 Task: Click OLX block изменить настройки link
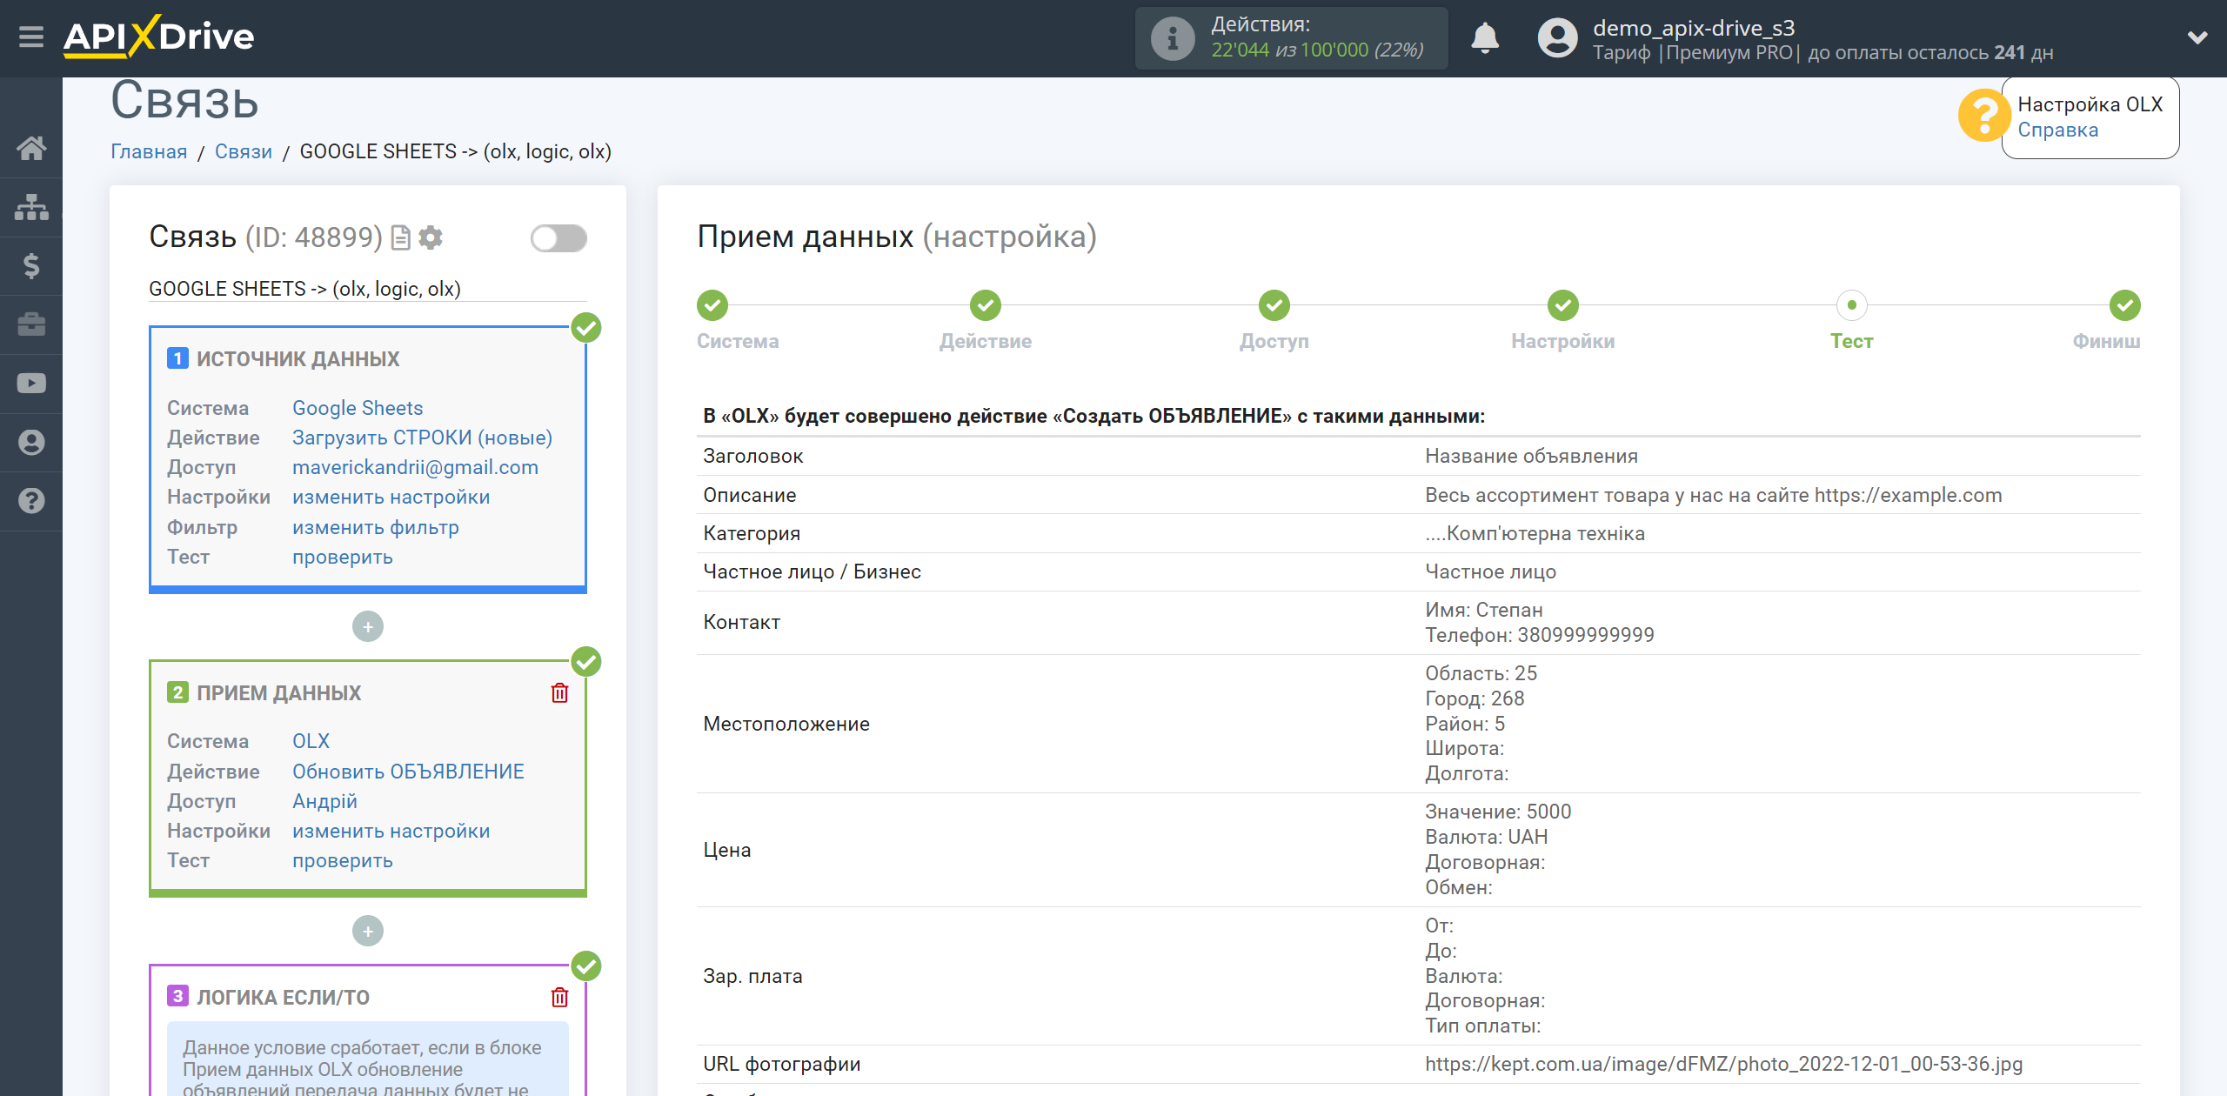coord(391,831)
